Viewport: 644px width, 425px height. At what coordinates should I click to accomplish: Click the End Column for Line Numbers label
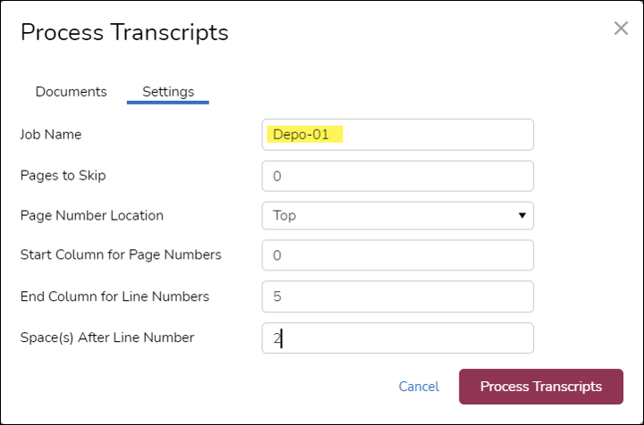pos(114,296)
